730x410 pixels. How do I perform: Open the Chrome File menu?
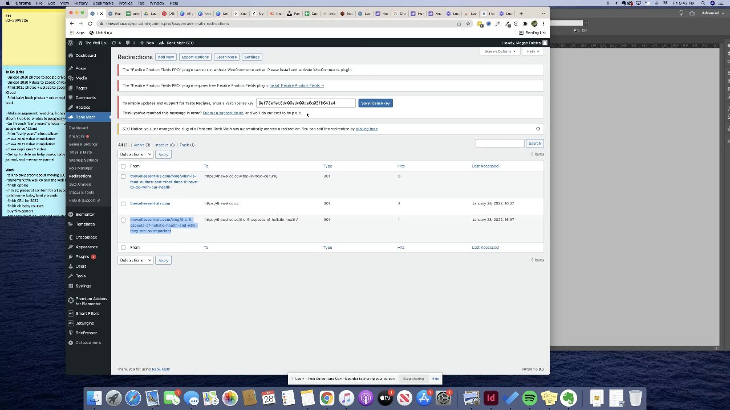click(x=39, y=3)
